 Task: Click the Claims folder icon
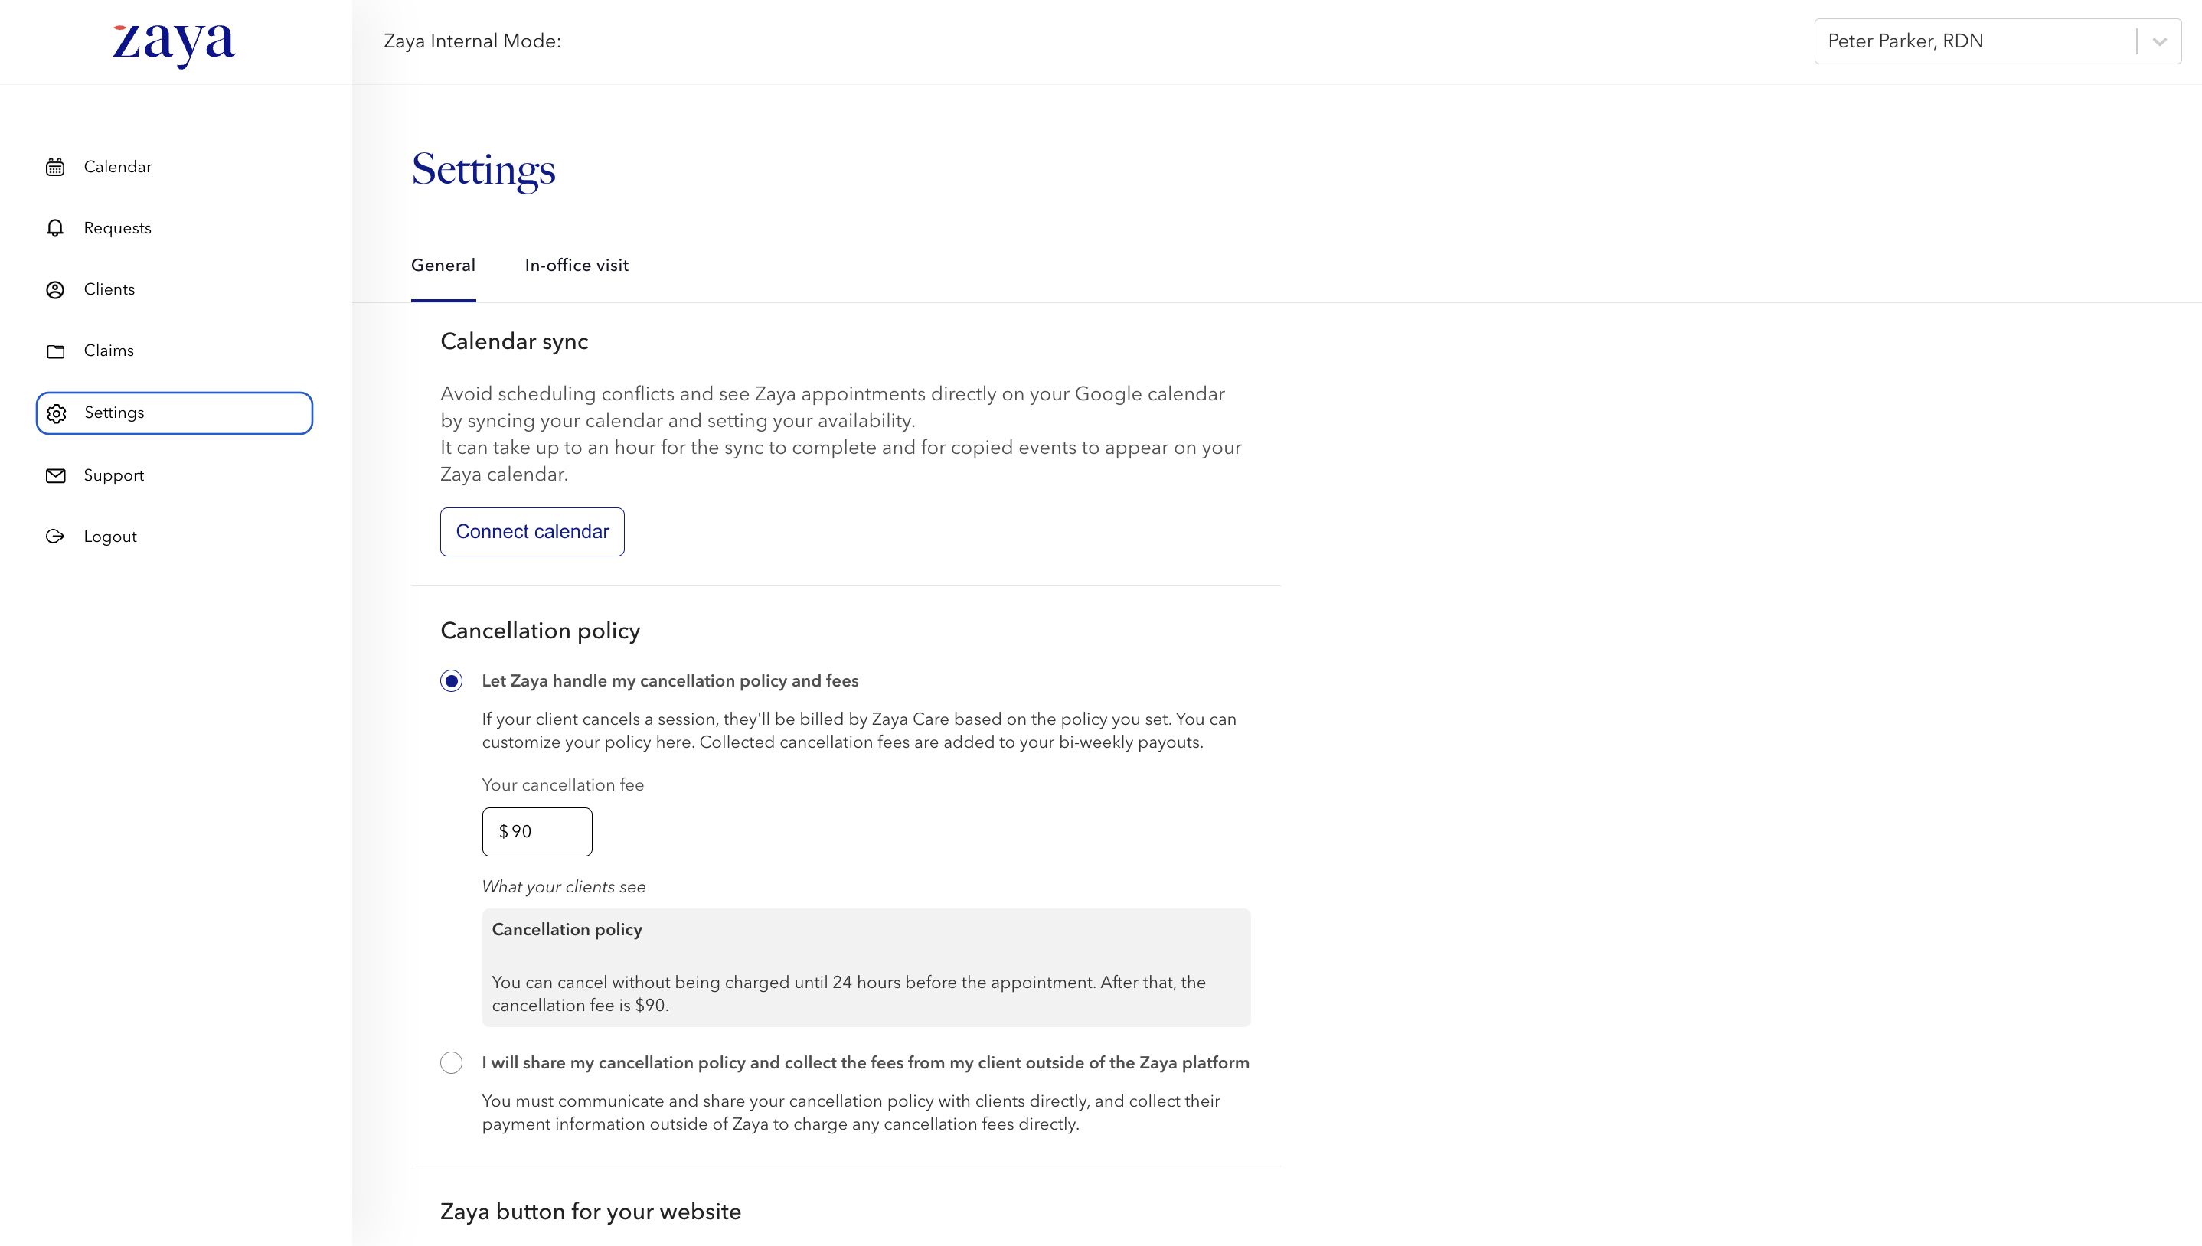[56, 351]
